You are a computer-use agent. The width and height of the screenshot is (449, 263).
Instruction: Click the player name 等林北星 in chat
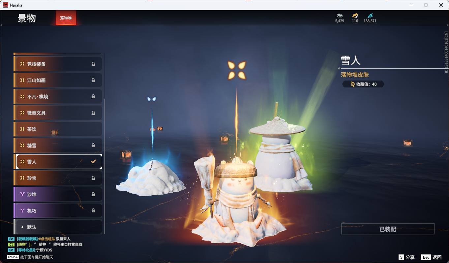pyautogui.click(x=26, y=250)
